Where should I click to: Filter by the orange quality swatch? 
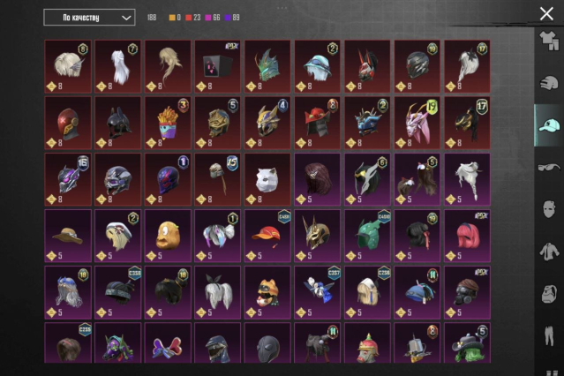pyautogui.click(x=172, y=18)
